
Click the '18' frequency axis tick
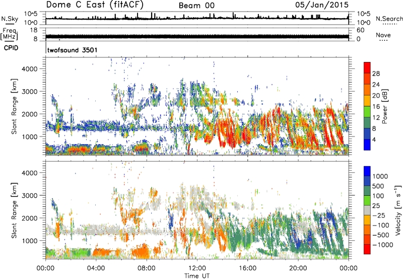[x=34, y=30]
